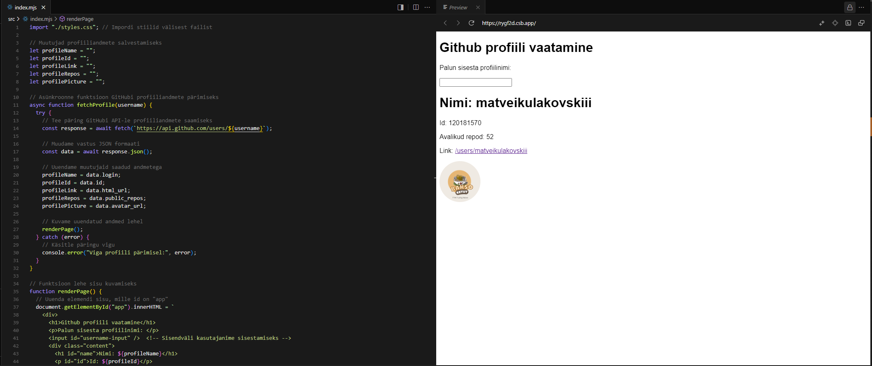The height and width of the screenshot is (366, 872).
Task: Click the sparkle AI icon in preview toolbar
Action: point(822,23)
